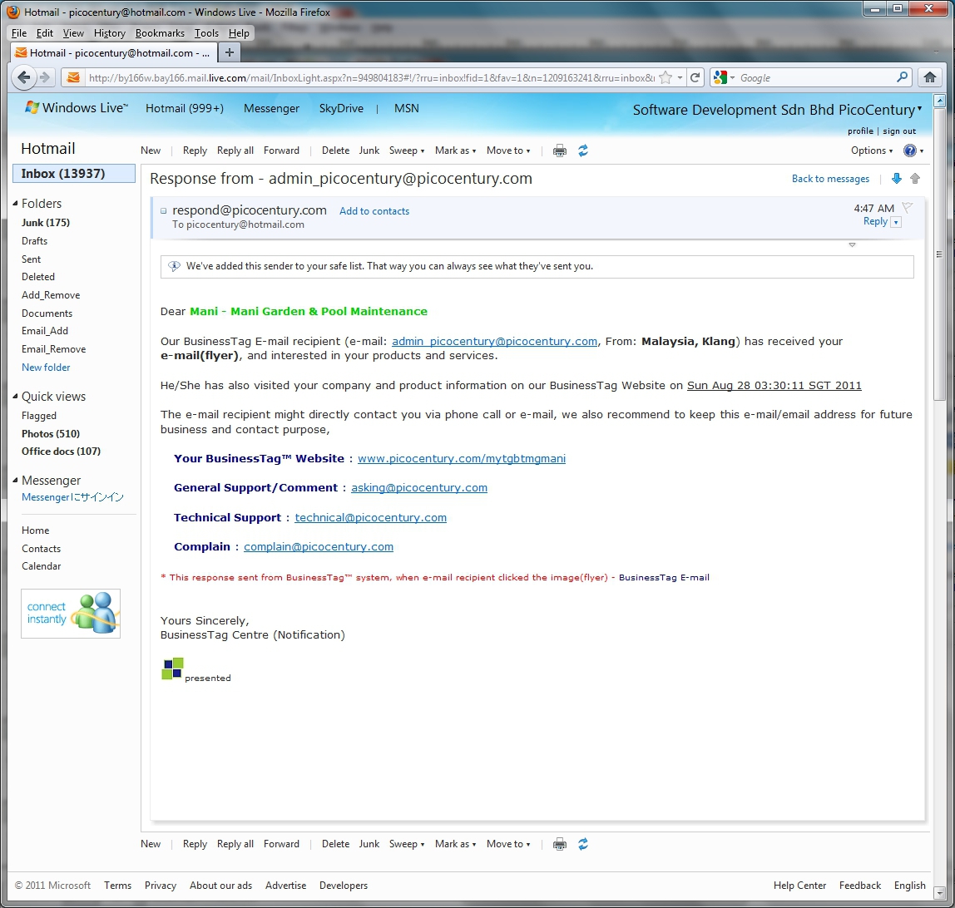Screen dimensions: 955x908
Task: Click the Windows Live logo
Action: tap(77, 108)
